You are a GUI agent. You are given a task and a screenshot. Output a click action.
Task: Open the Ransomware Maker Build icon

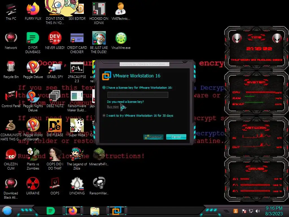77,101
